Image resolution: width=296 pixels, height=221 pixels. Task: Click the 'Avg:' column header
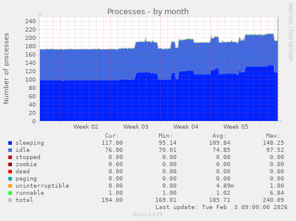[x=219, y=136]
